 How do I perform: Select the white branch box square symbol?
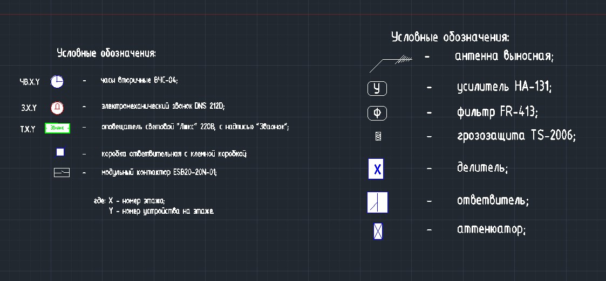click(x=60, y=152)
